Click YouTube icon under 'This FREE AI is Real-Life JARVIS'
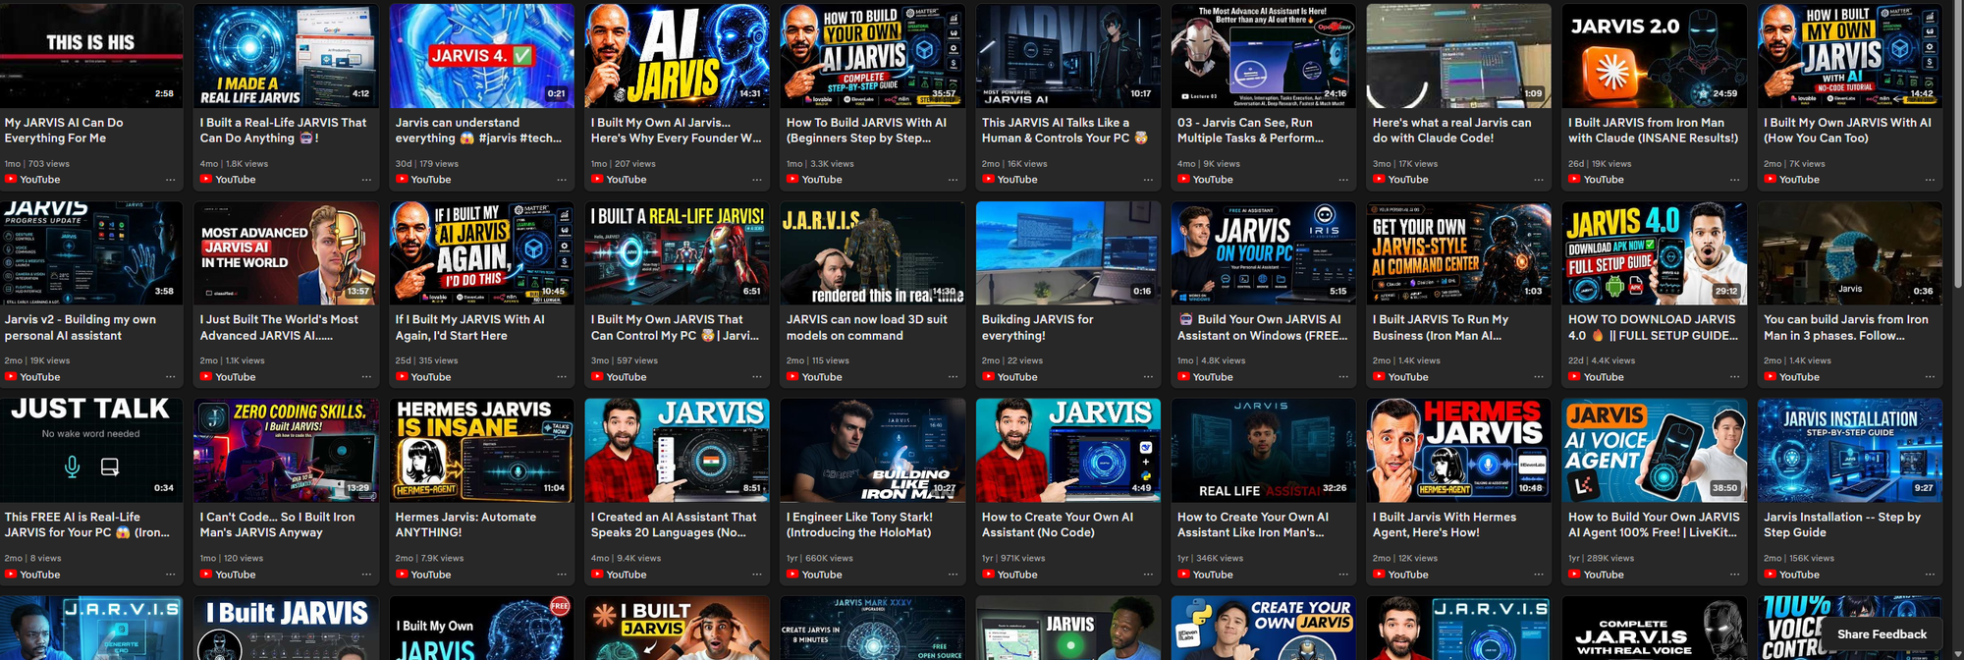Image resolution: width=1964 pixels, height=660 pixels. [x=11, y=575]
